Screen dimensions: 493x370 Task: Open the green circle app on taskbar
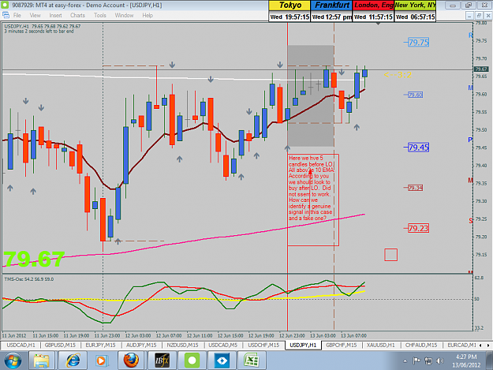pyautogui.click(x=192, y=361)
